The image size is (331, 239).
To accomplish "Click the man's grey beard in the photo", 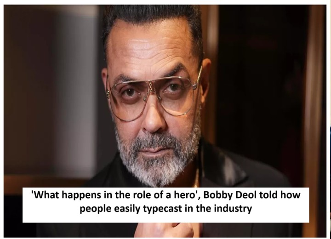I will pyautogui.click(x=157, y=160).
